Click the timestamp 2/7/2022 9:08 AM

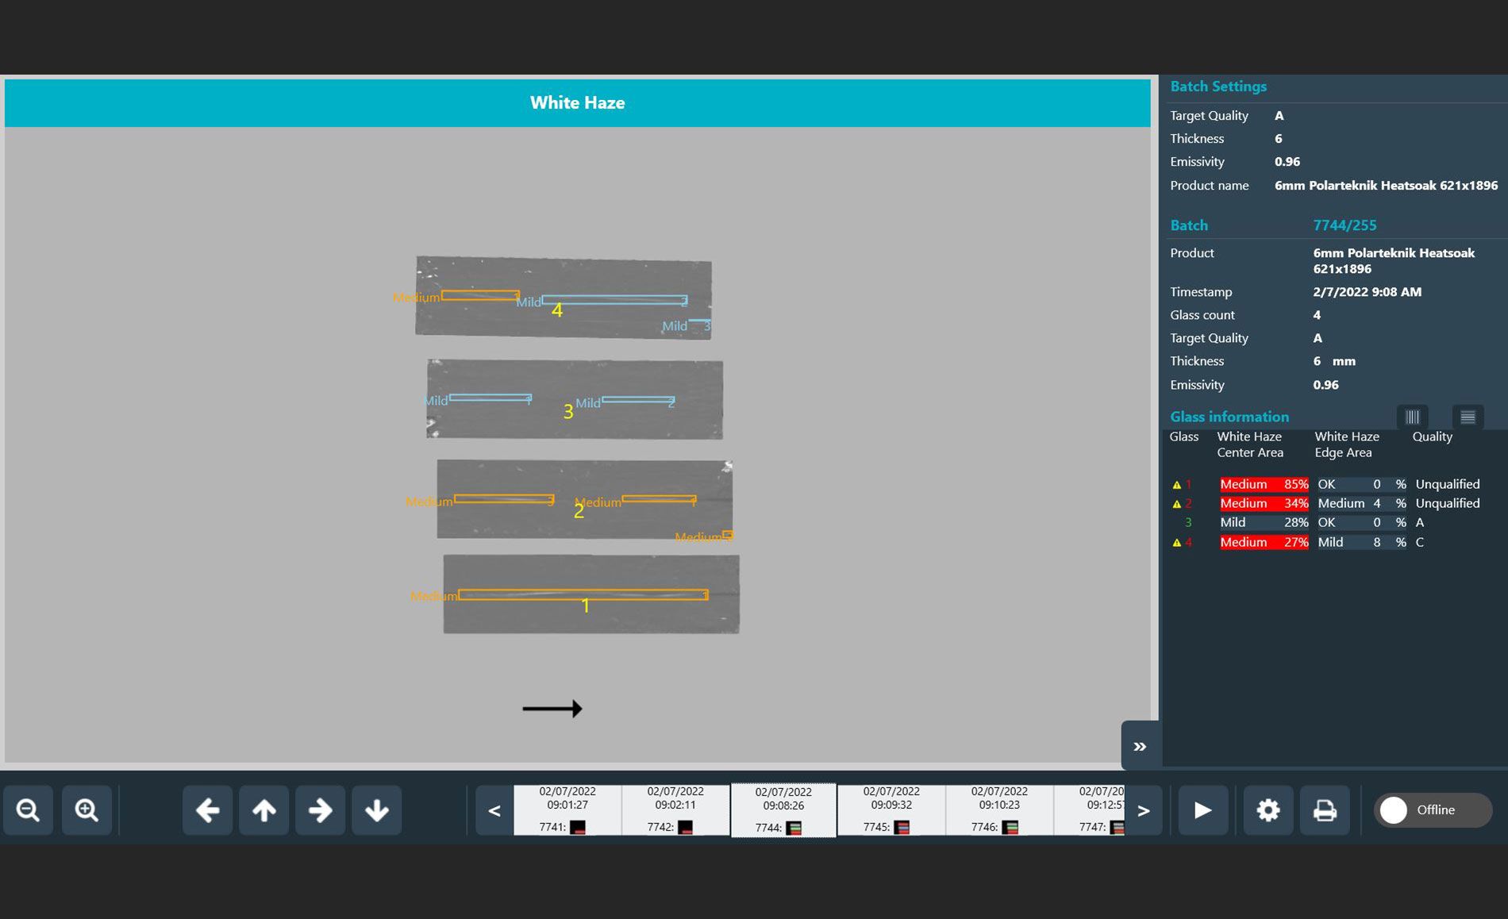[1367, 292]
